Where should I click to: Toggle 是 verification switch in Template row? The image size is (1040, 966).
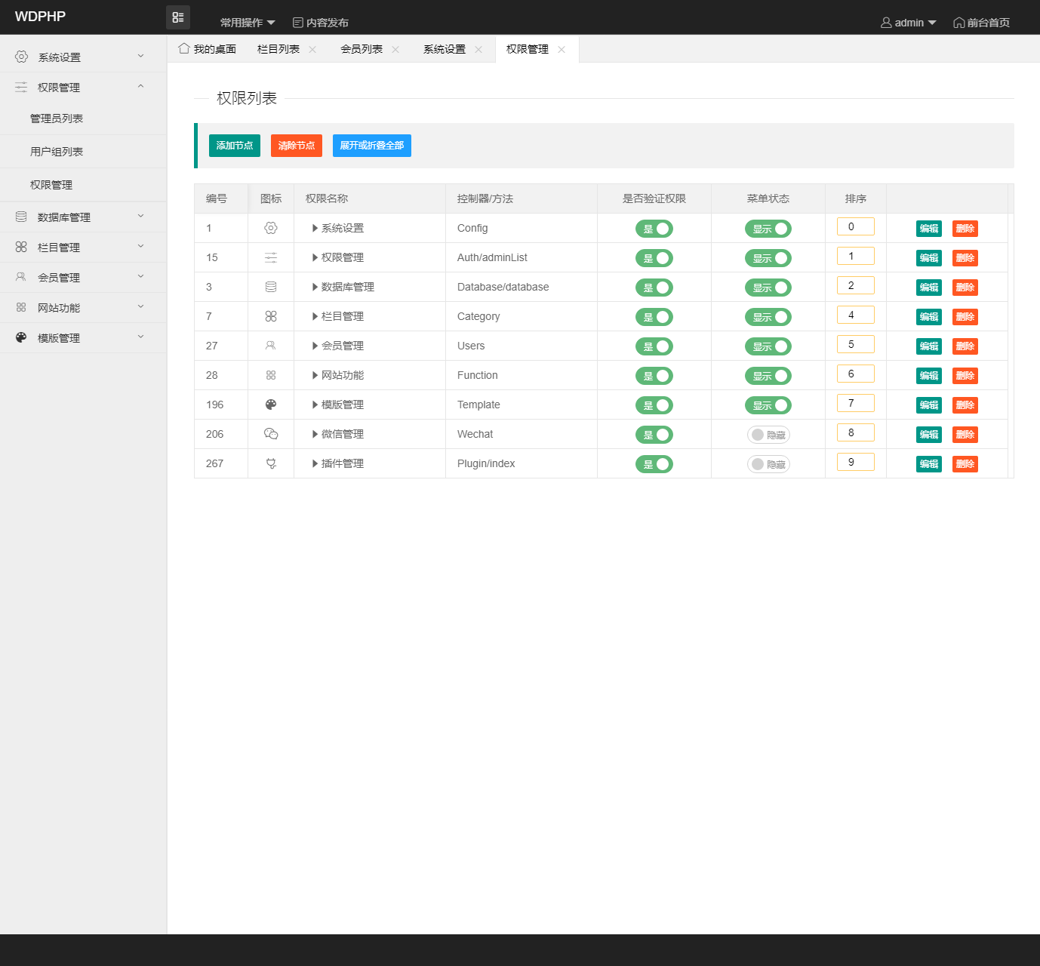[x=654, y=405]
